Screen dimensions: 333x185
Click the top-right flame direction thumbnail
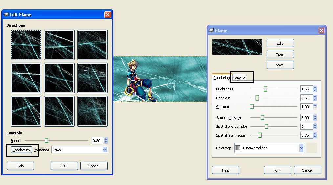92,45
